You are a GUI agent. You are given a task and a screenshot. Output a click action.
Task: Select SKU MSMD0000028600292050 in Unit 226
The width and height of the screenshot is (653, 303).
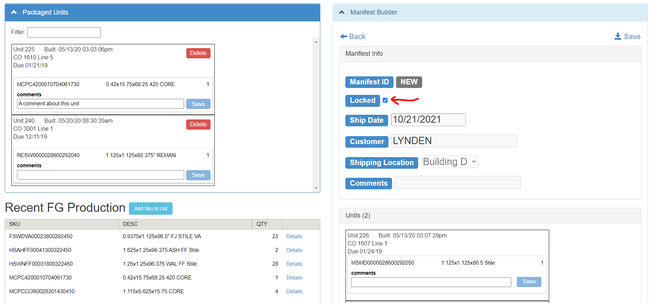[383, 263]
